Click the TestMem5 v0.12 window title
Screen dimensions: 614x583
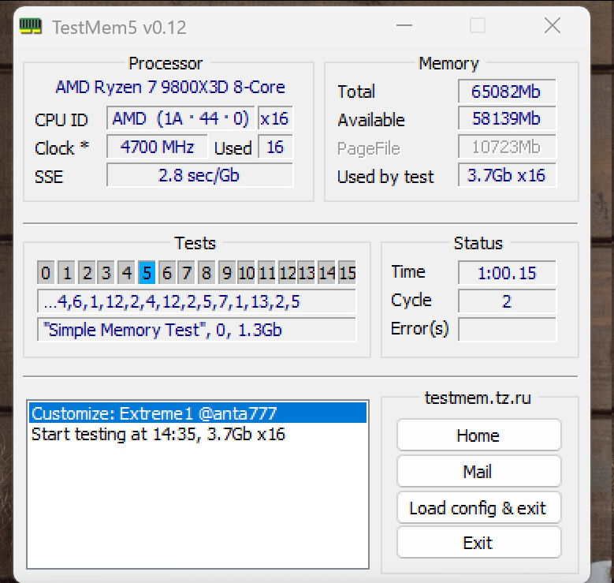120,28
